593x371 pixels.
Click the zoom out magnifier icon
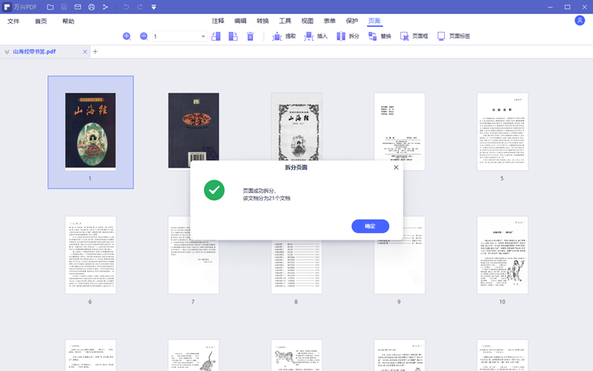(144, 36)
